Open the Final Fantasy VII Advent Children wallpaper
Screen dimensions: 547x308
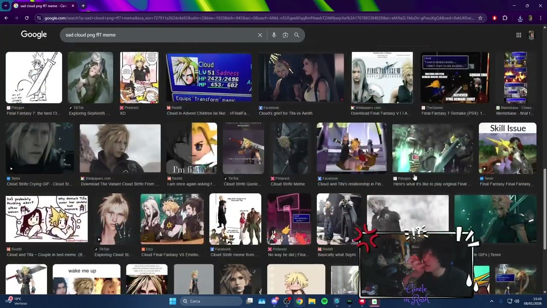pos(382,77)
